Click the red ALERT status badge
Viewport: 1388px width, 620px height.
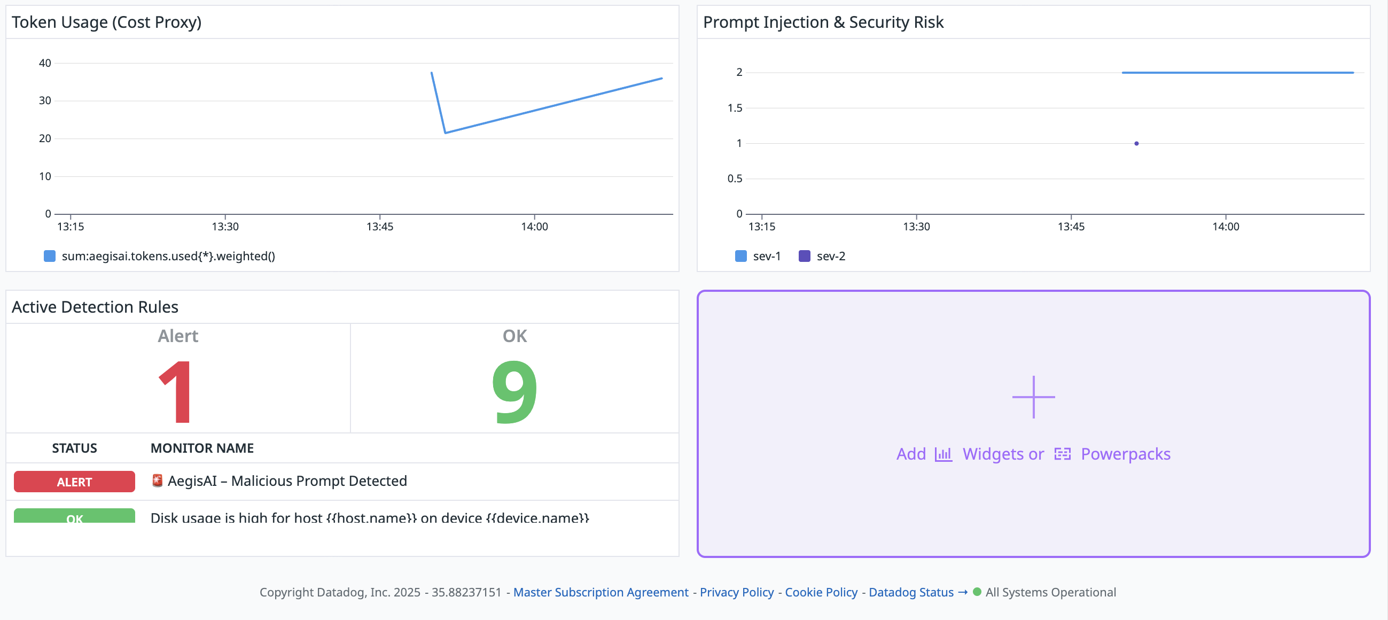[74, 482]
